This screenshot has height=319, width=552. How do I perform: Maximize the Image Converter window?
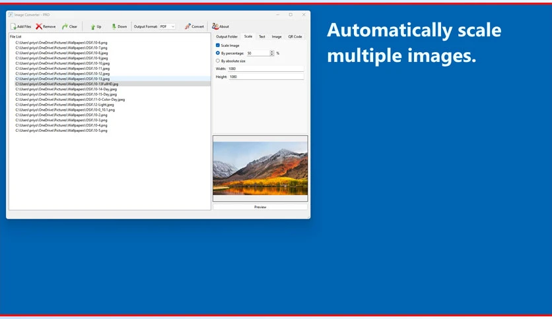pyautogui.click(x=291, y=14)
